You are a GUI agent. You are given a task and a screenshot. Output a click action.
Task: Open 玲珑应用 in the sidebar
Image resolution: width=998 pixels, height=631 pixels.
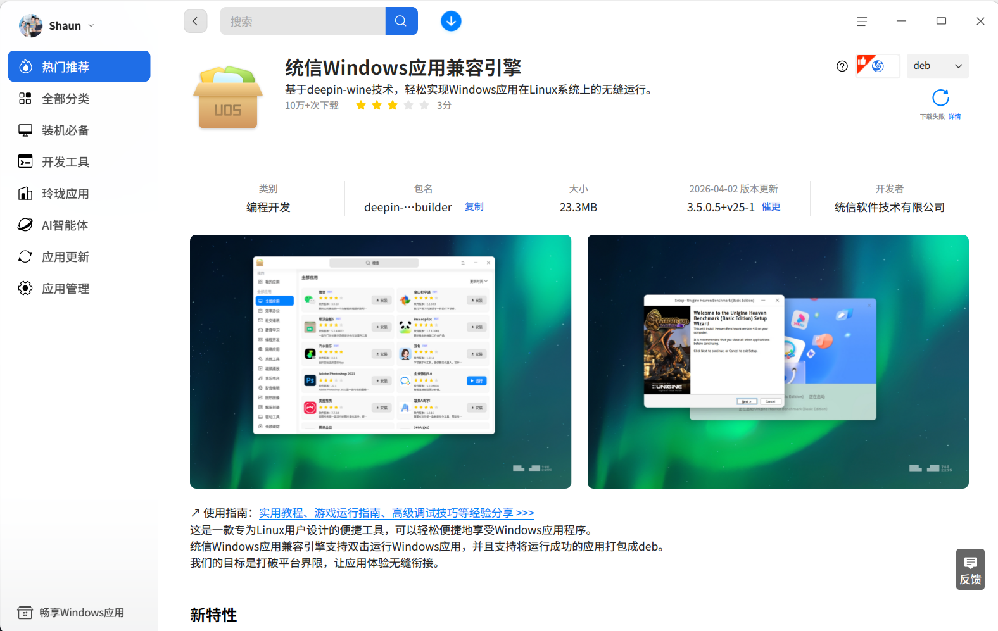[x=79, y=194]
